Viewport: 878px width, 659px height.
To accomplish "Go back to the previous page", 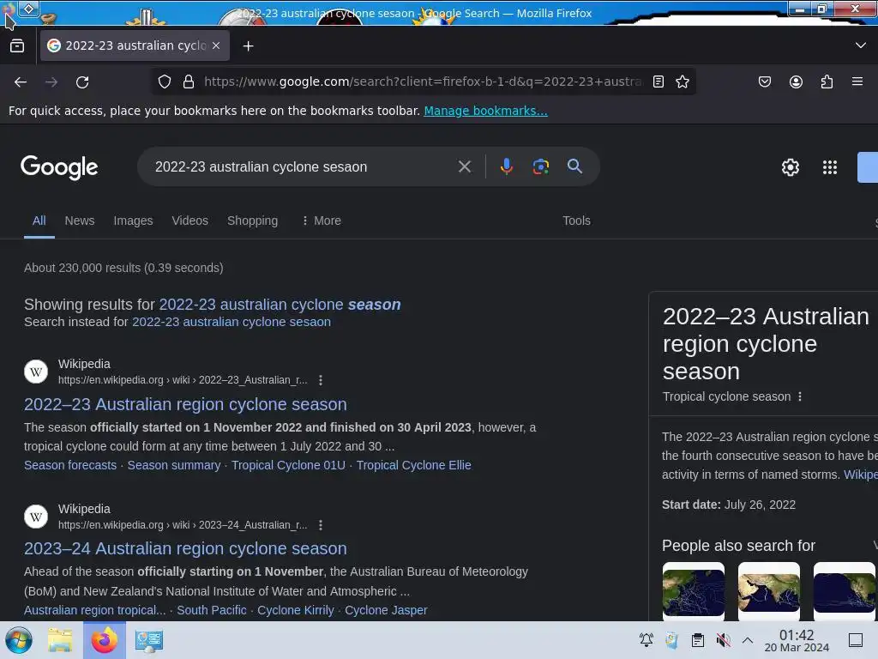I will click(x=21, y=82).
